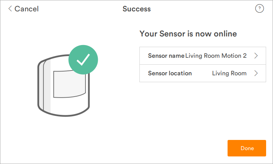
Task: Click the "Your Sensor is now online" heading
Action: click(x=188, y=34)
